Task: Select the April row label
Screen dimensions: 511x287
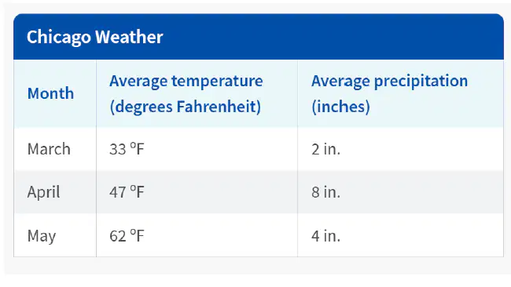Action: (44, 192)
